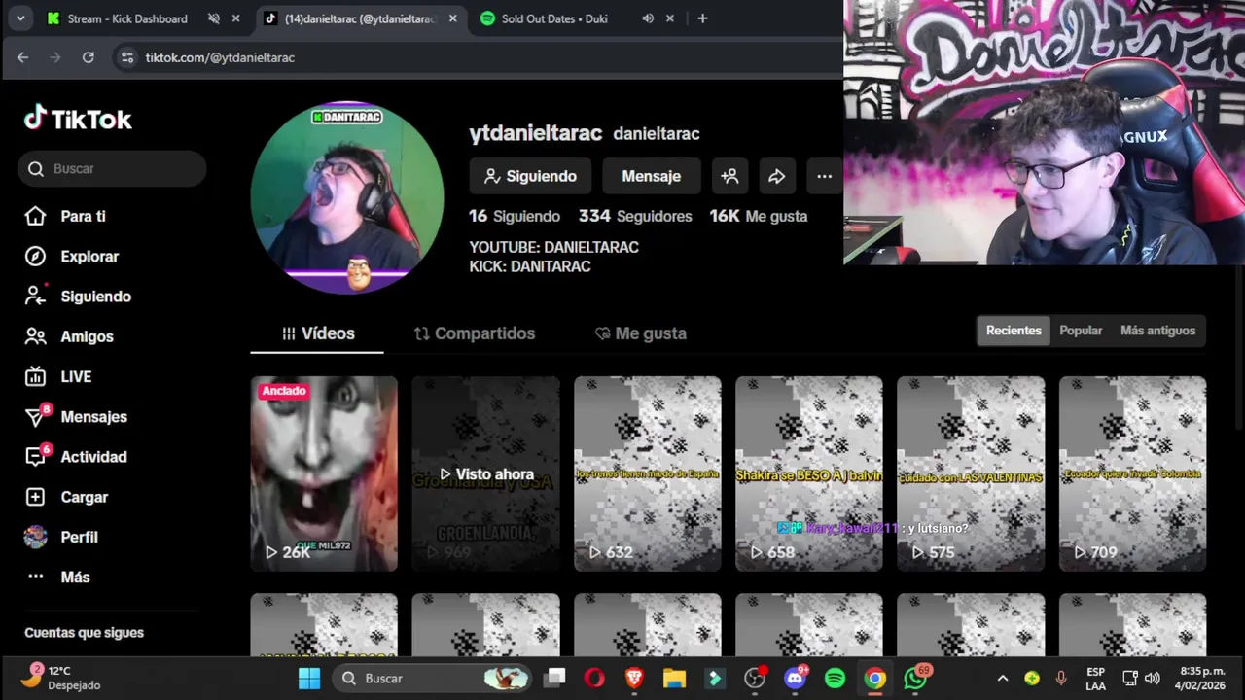Click the Buscar search field in TikTok
Image resolution: width=1245 pixels, height=700 pixels.
pyautogui.click(x=112, y=168)
